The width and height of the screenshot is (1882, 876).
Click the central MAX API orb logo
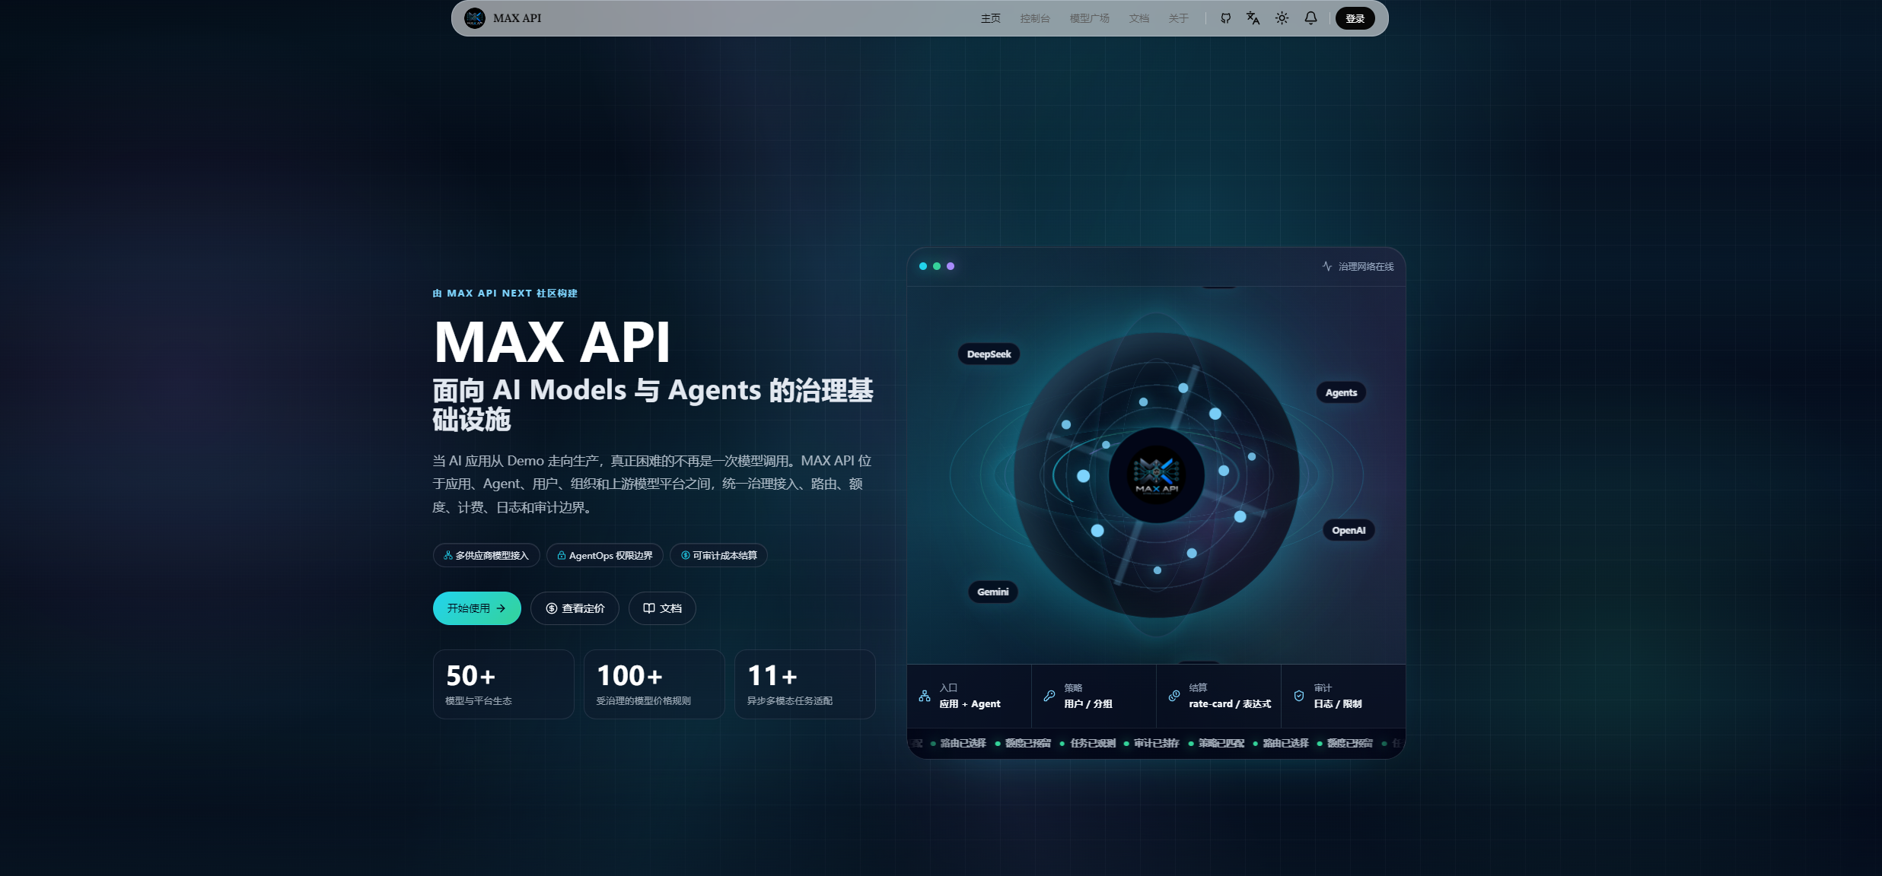click(1157, 475)
